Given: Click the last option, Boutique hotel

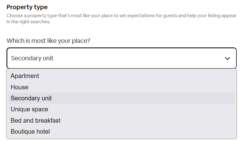Looking at the screenshot, I should coord(30,132).
